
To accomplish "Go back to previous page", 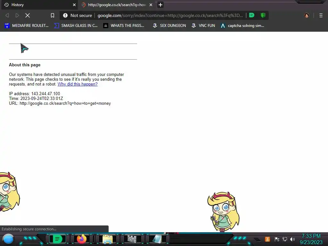I will tap(7, 15).
